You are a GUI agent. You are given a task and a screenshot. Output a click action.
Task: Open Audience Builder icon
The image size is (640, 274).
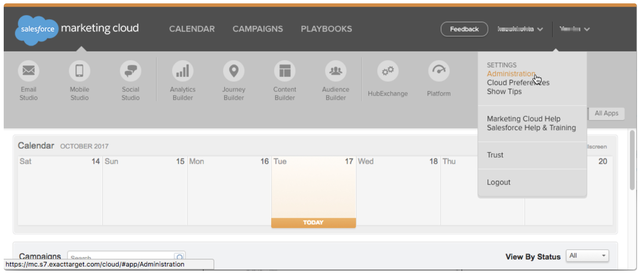(336, 71)
